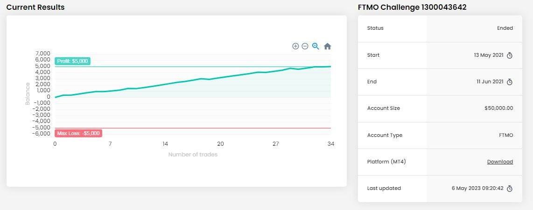533x210 pixels.
Task: Click the Last updated timestamp value
Action: (x=477, y=189)
